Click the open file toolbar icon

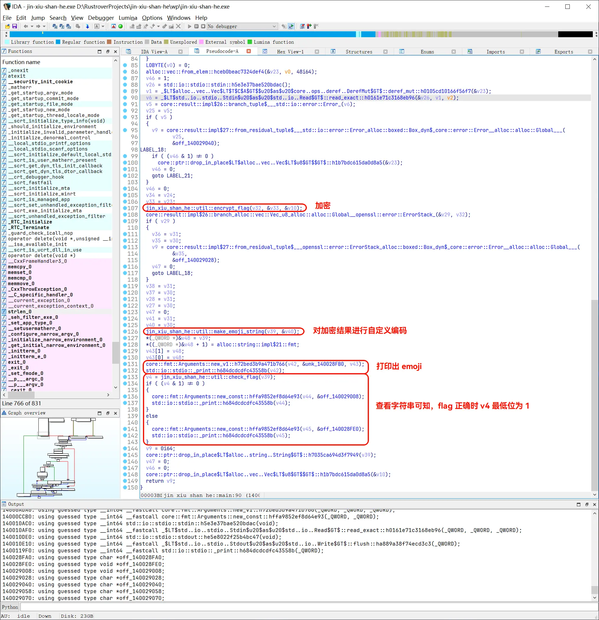[8, 26]
